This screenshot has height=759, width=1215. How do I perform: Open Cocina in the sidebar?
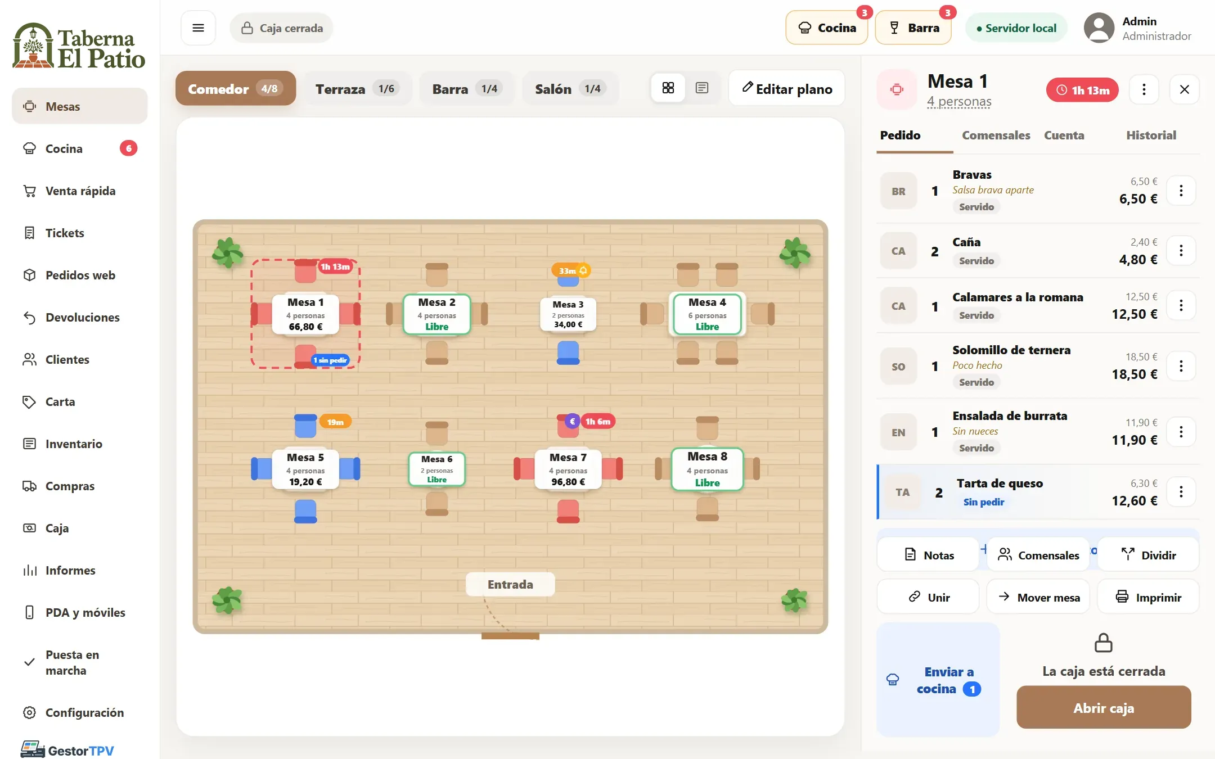coord(80,148)
